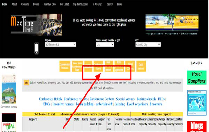This screenshot has width=209, height=132.
Task: Select the Get Listed menu item
Action: [64, 4]
